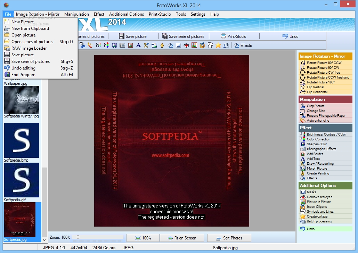Click the gold star Create collage toolbar icon
Image resolution: width=358 pixels, height=253 pixels.
(x=218, y=45)
